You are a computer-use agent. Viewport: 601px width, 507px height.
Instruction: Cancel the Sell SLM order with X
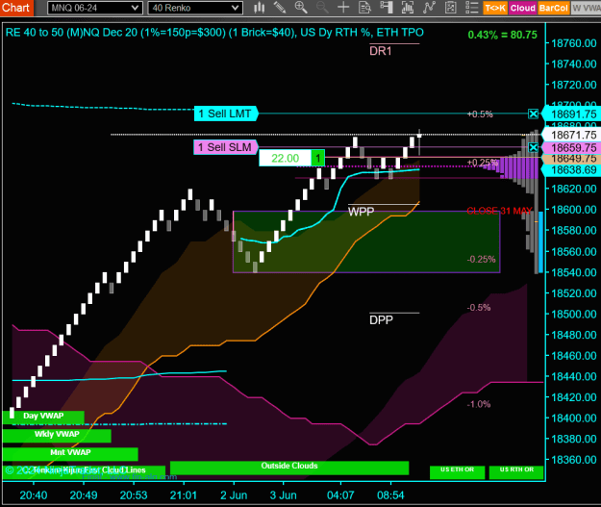pyautogui.click(x=533, y=147)
